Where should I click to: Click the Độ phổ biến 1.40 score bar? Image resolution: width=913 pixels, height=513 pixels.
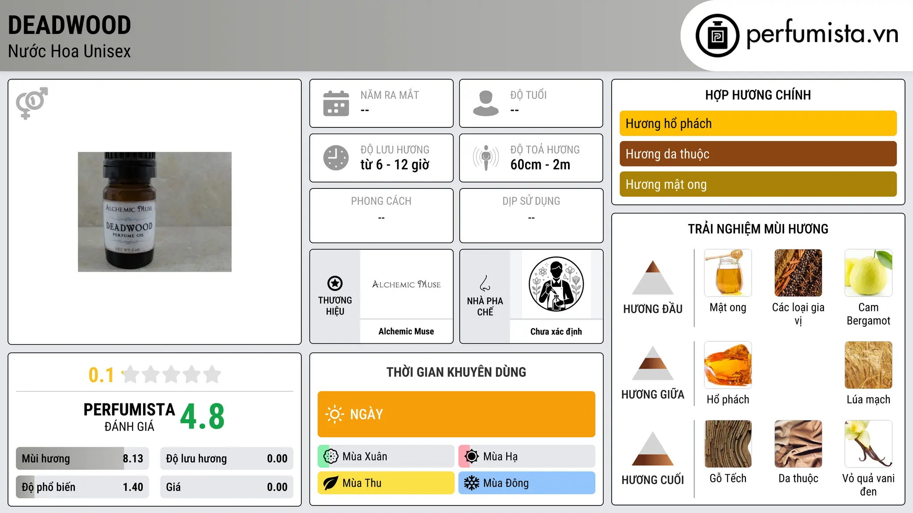(x=82, y=487)
